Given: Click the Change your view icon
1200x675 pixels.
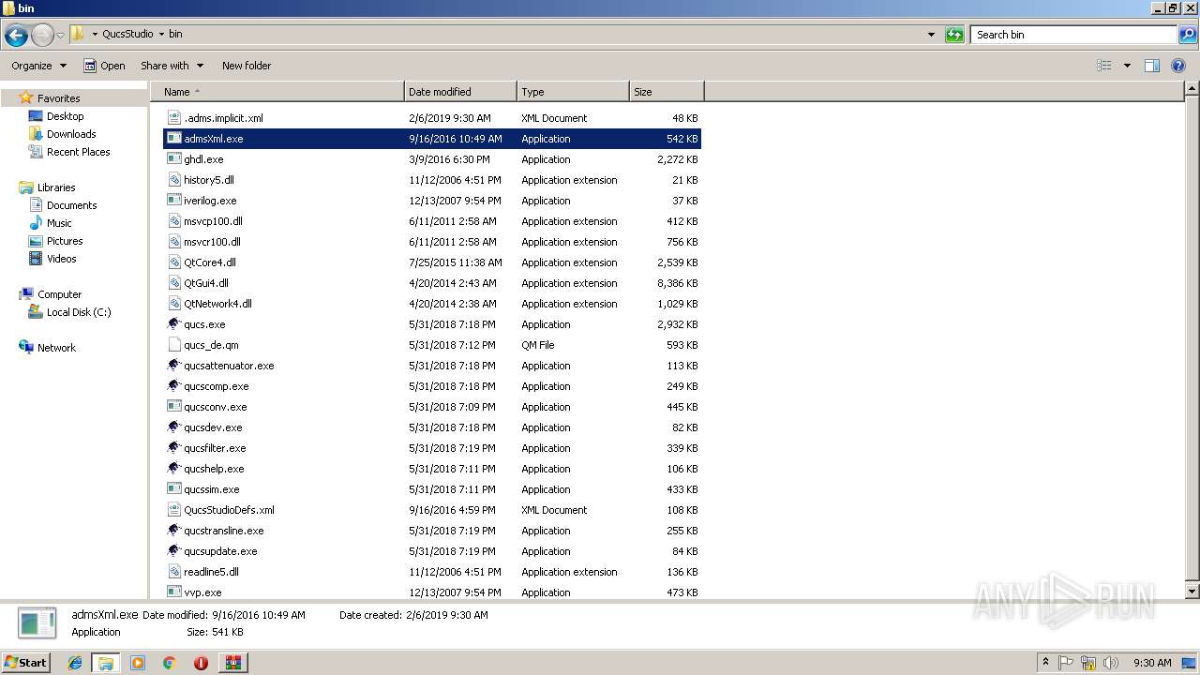Looking at the screenshot, I should pyautogui.click(x=1104, y=66).
